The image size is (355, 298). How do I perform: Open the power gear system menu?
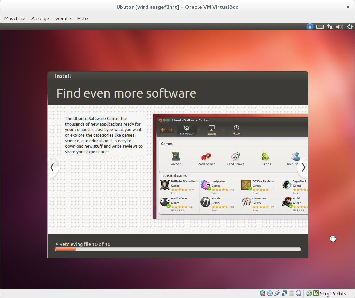(349, 27)
